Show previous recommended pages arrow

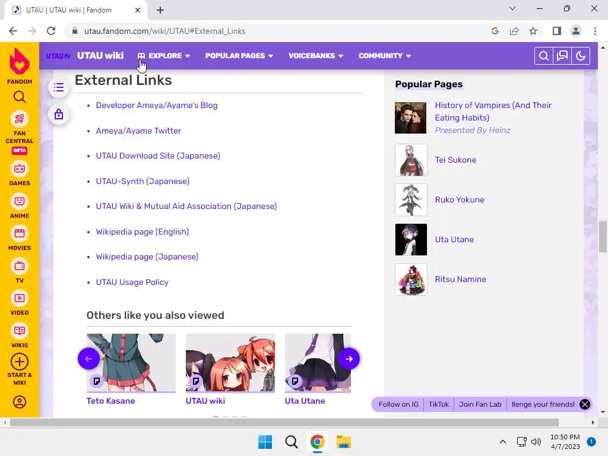[89, 359]
